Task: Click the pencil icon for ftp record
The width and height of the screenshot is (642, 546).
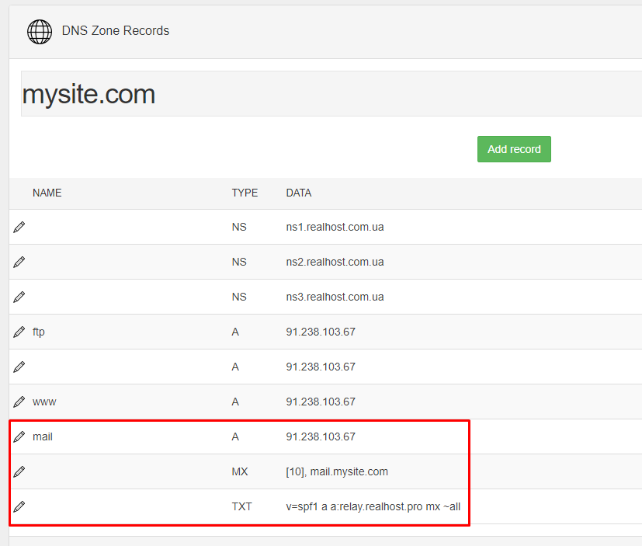Action: point(19,332)
